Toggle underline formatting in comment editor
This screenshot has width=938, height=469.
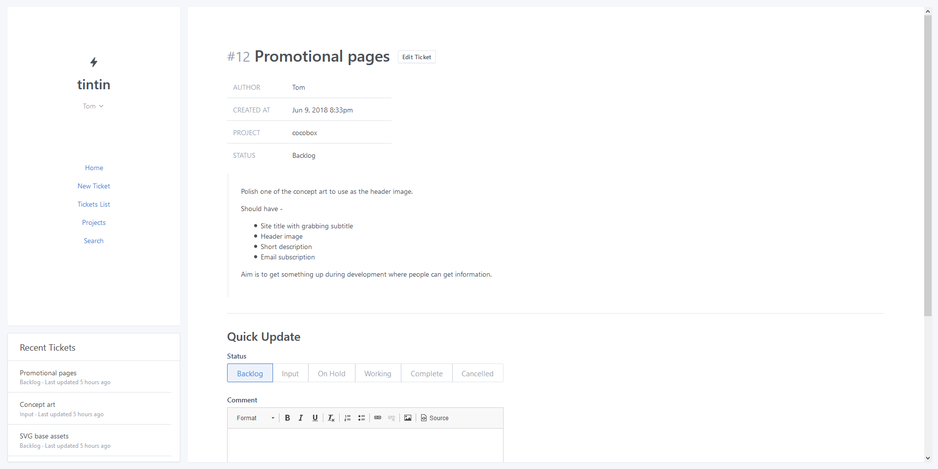(x=315, y=418)
